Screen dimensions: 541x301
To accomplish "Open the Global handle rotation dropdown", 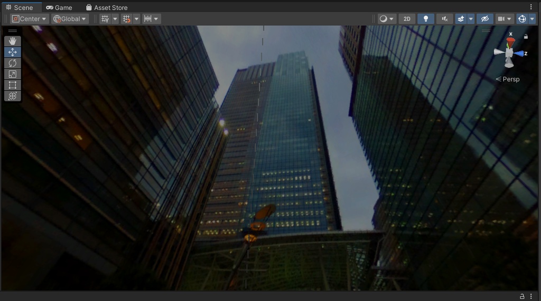I will tap(70, 19).
